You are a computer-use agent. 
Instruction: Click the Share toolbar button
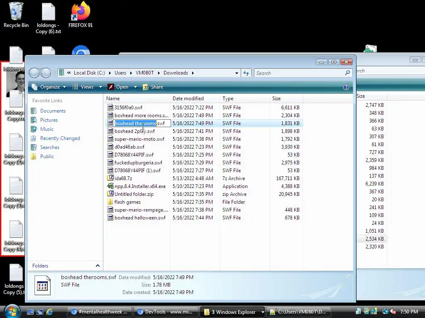pyautogui.click(x=153, y=87)
